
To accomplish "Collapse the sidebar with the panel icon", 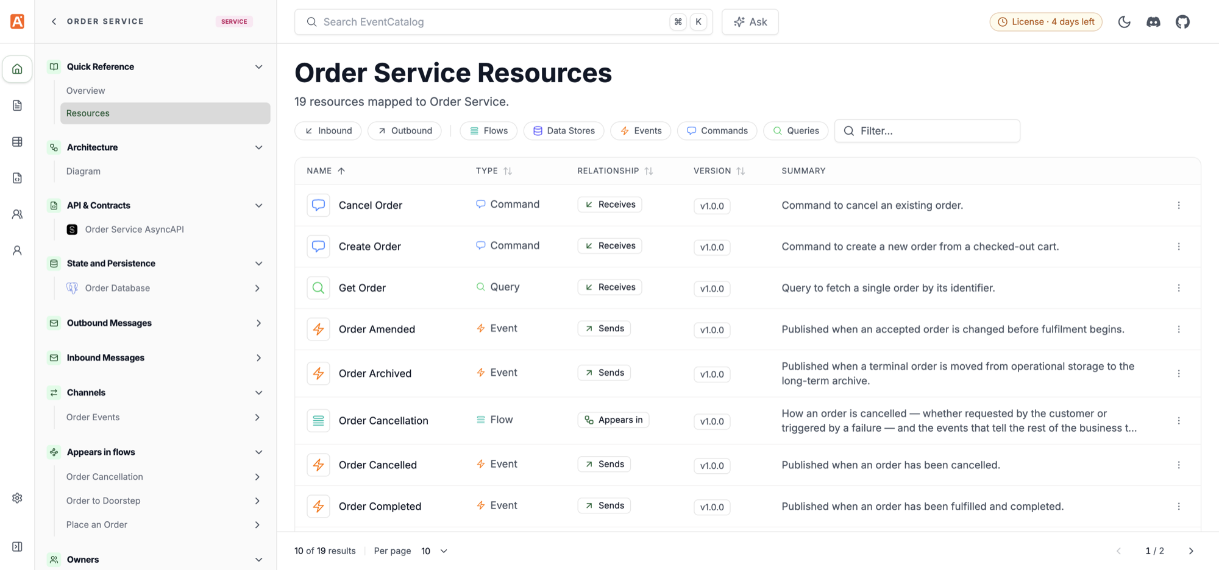I will [17, 546].
